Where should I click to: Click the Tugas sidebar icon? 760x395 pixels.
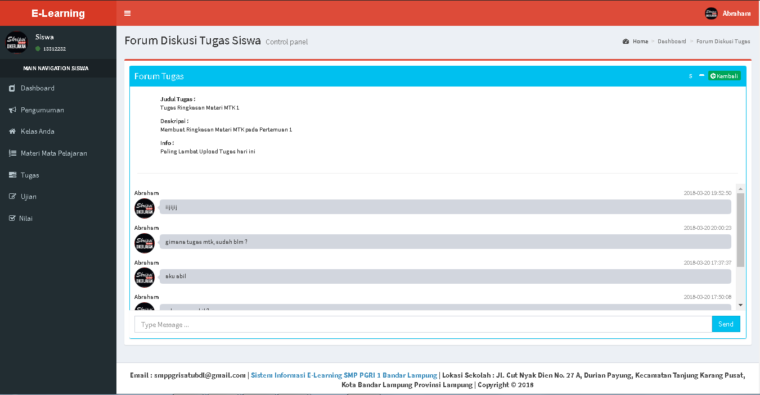coord(12,175)
